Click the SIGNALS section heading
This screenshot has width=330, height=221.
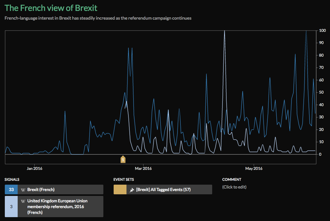point(12,180)
